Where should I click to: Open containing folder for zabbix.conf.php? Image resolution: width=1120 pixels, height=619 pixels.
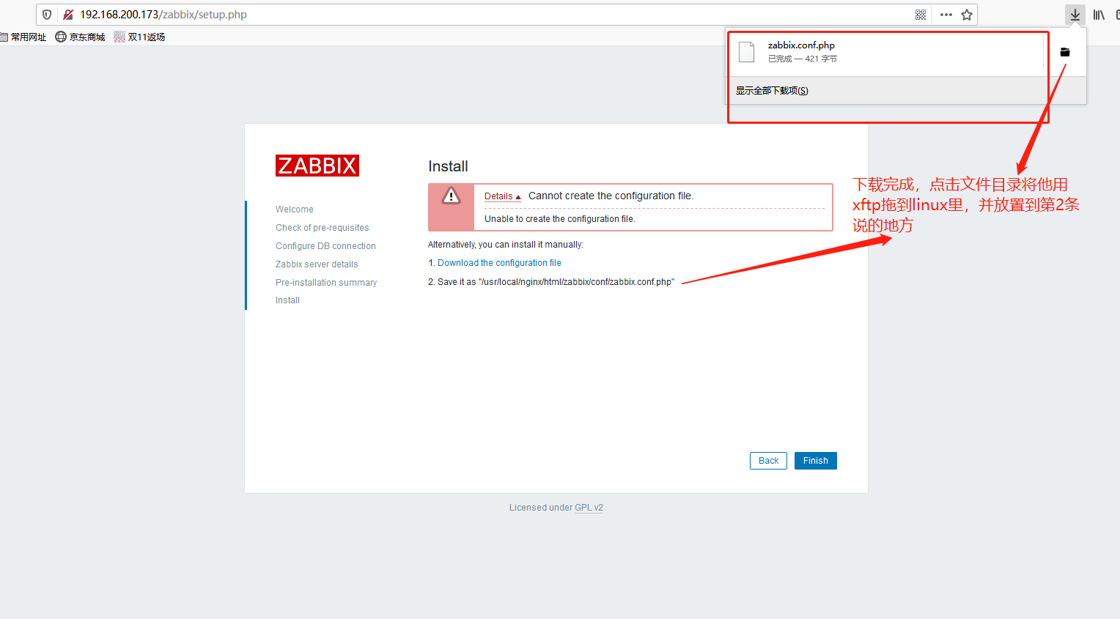click(1065, 52)
